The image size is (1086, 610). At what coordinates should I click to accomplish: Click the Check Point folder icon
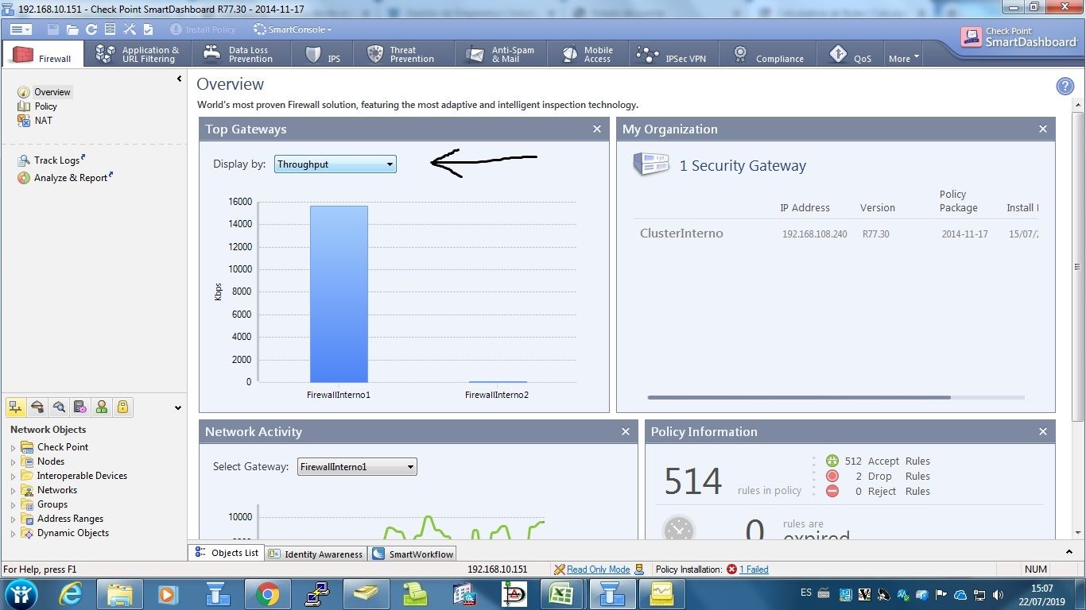27,447
